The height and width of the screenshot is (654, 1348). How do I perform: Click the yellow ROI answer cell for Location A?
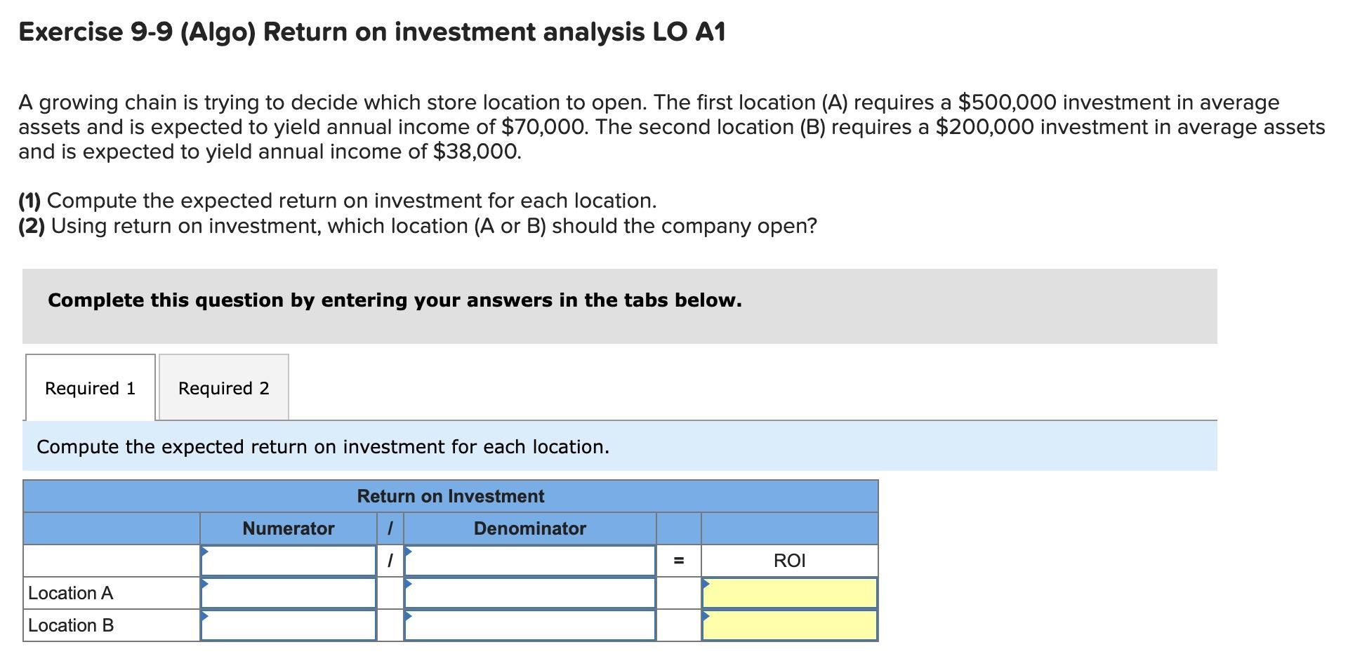point(790,593)
